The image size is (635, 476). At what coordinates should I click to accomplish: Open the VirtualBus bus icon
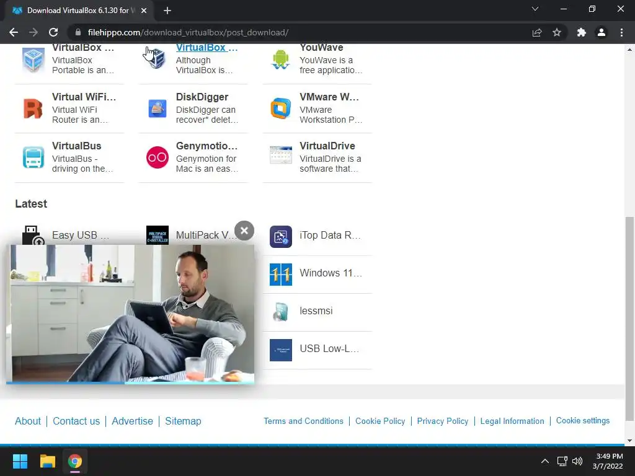(x=33, y=157)
